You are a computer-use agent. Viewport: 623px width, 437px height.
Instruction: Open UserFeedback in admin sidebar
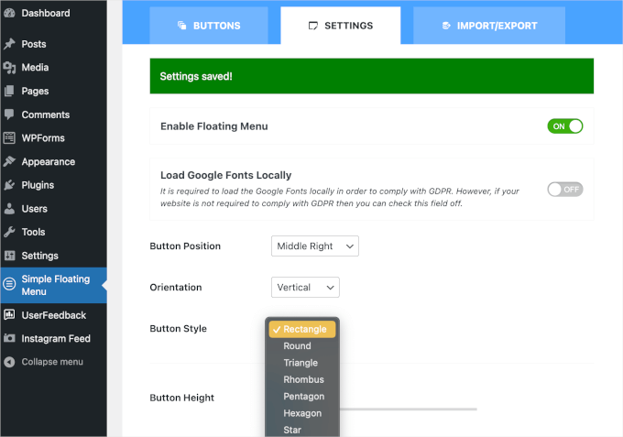click(x=53, y=315)
